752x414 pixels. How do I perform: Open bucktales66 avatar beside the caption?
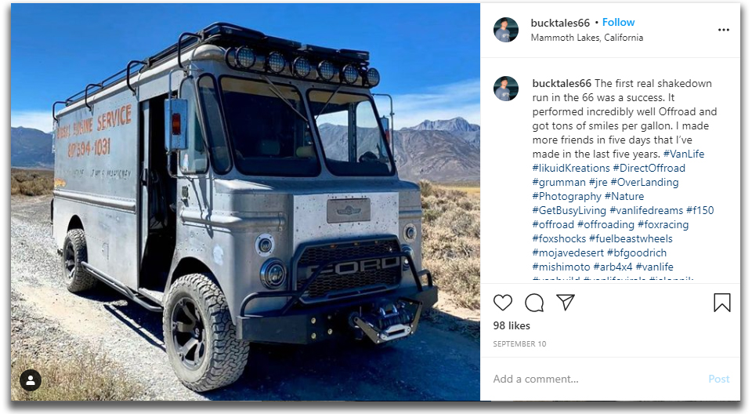tap(506, 89)
